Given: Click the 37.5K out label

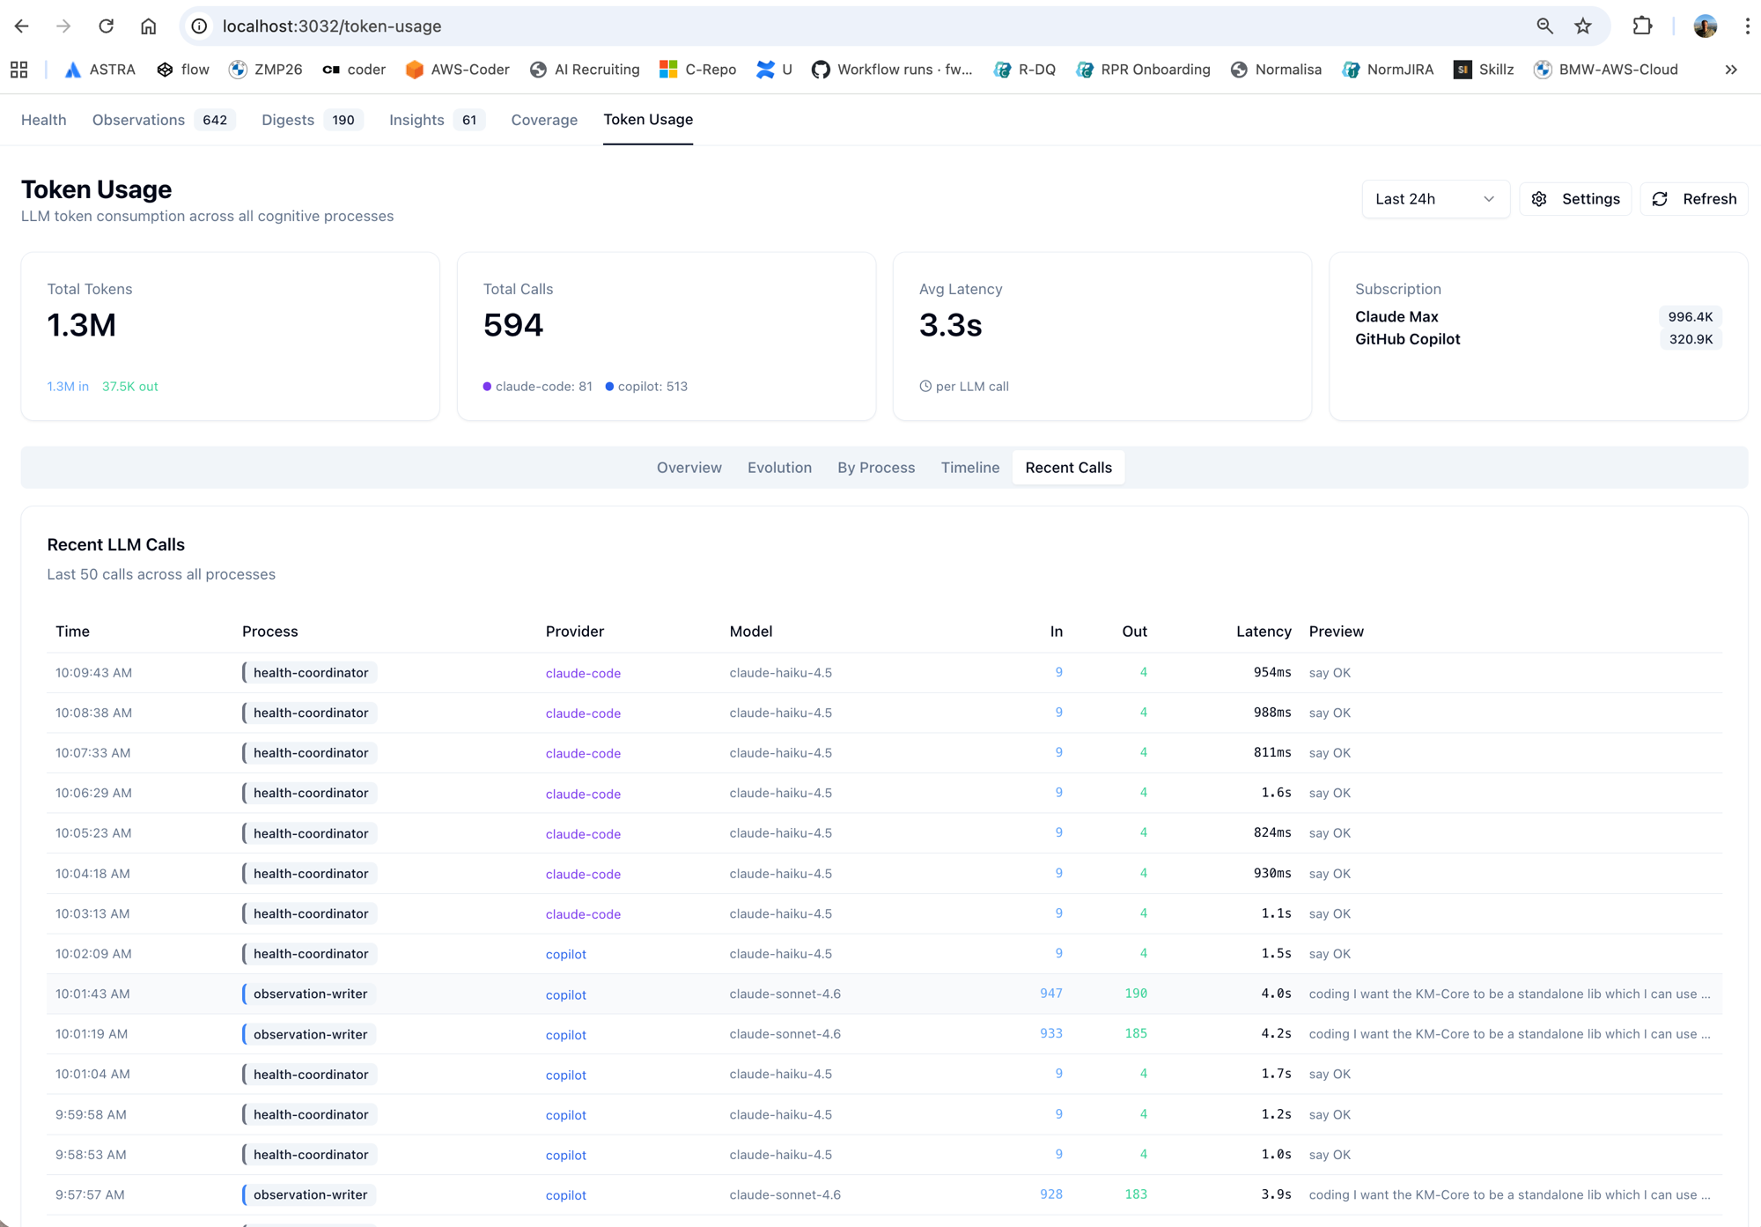Looking at the screenshot, I should [130, 387].
